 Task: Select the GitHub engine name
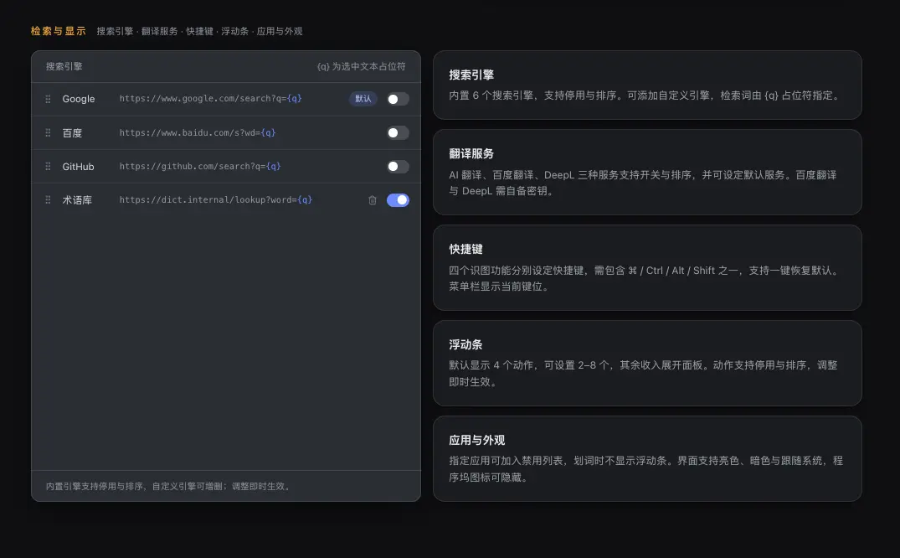[78, 167]
